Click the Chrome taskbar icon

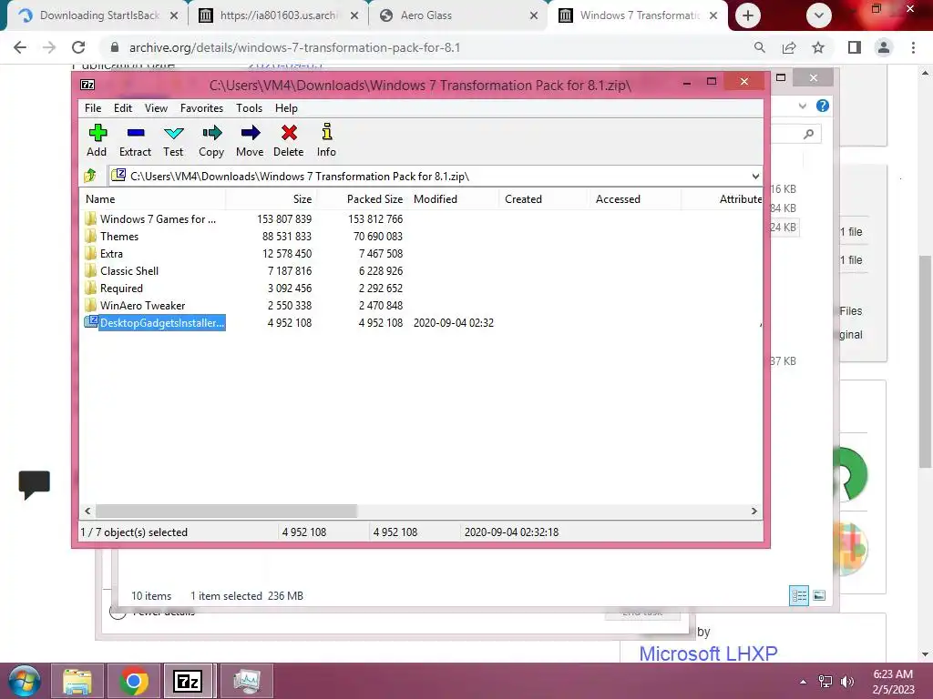tap(134, 681)
